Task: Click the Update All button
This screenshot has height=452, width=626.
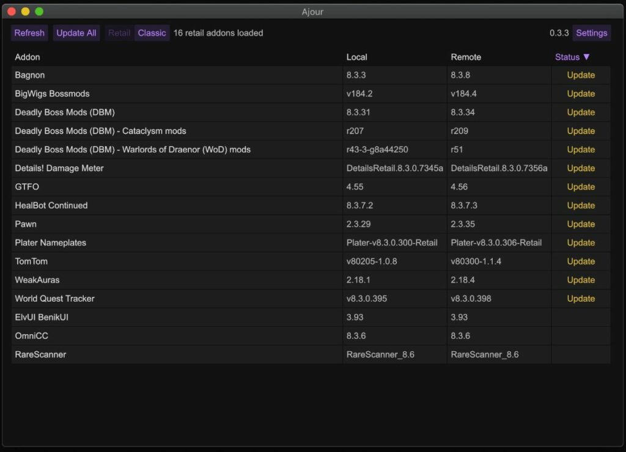Action: [76, 33]
